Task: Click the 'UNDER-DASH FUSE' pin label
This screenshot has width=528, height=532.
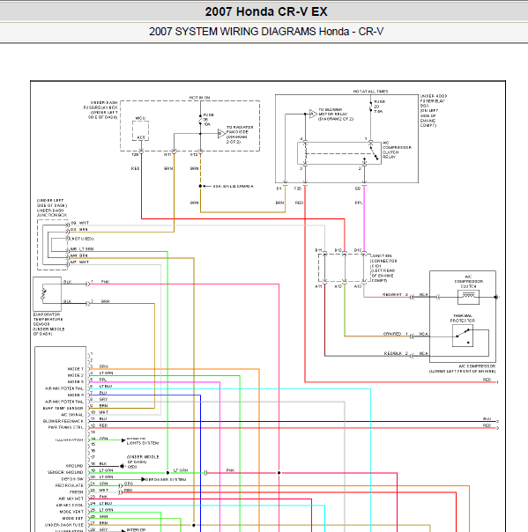Action: pyautogui.click(x=64, y=525)
